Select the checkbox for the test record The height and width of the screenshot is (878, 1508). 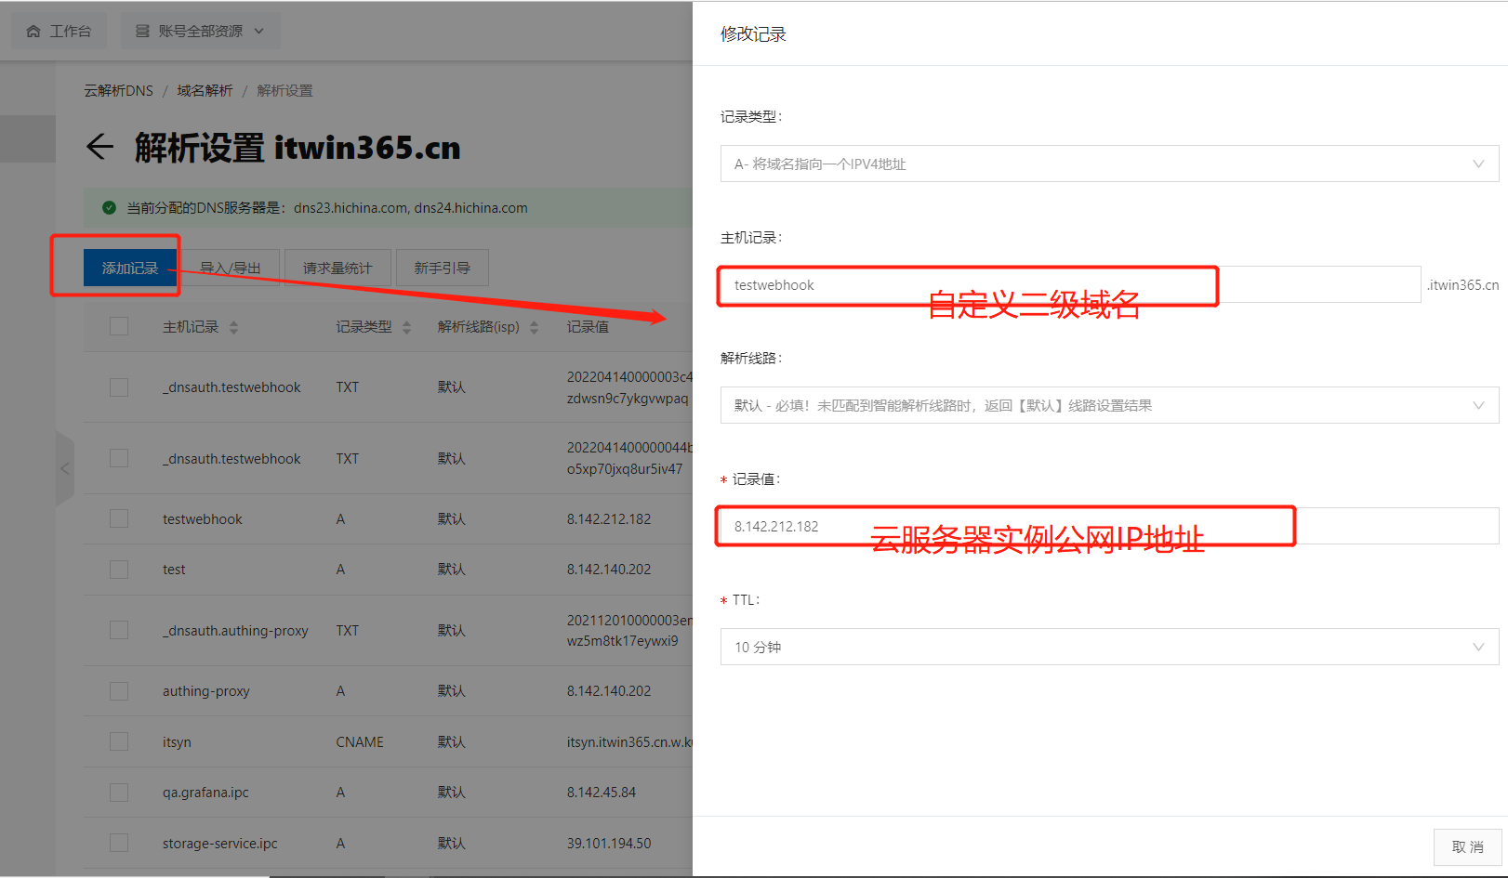119,569
